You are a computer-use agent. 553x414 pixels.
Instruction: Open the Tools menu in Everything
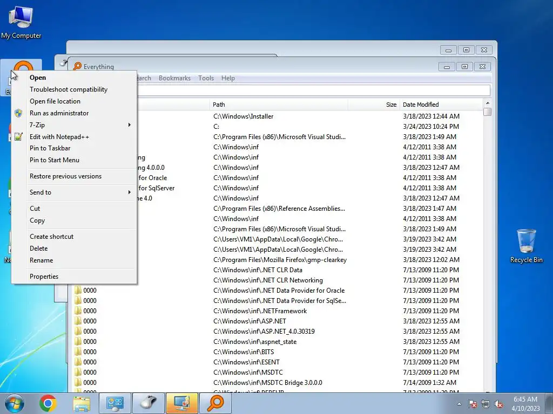[x=206, y=78]
